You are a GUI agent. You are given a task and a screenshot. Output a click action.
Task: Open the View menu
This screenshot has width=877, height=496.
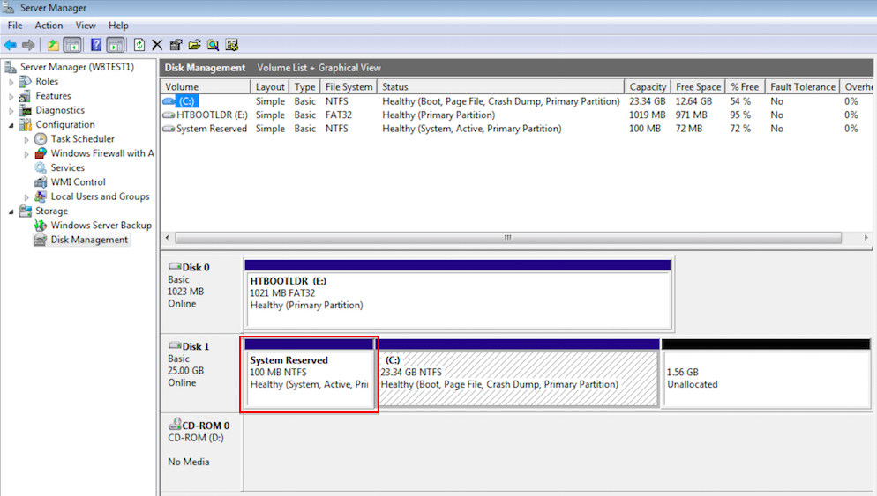tap(86, 26)
